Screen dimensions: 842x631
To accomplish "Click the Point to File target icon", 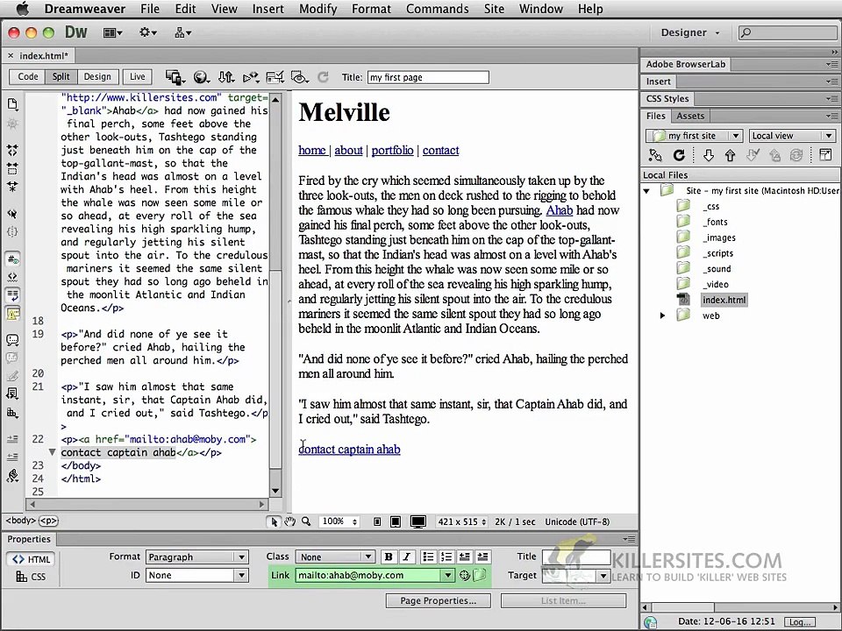I will click(x=465, y=575).
